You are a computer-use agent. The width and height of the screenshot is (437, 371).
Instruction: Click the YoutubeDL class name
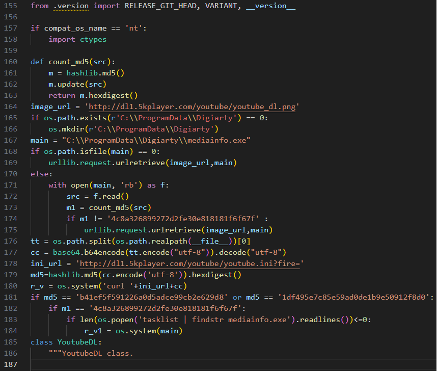[77, 342]
